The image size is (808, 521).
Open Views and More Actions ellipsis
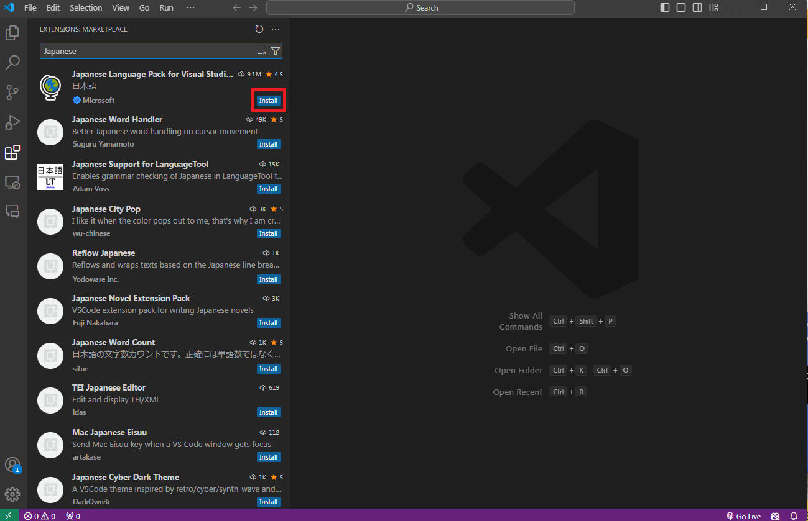[x=276, y=29]
